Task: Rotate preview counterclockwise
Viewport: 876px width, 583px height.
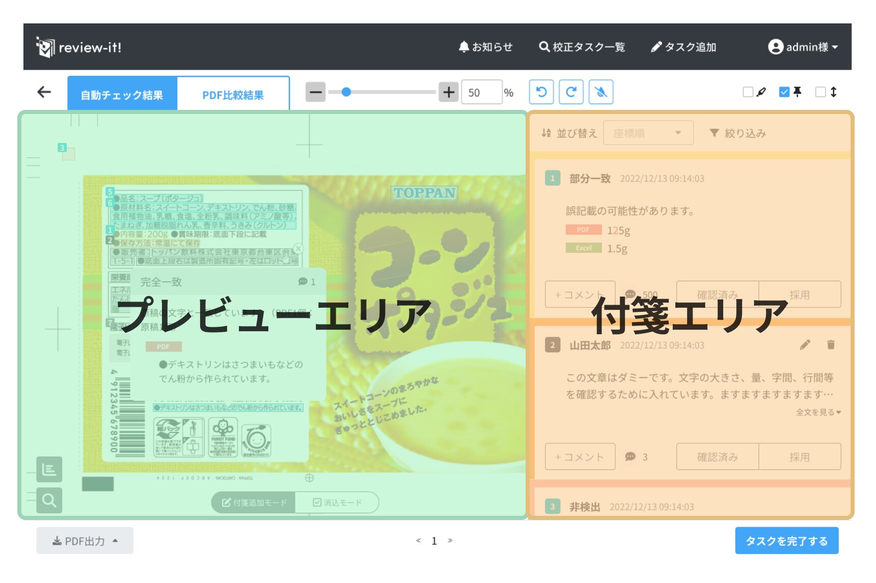Action: tap(541, 92)
